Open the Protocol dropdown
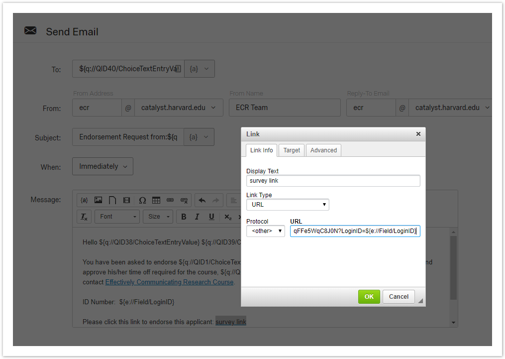 (x=266, y=231)
